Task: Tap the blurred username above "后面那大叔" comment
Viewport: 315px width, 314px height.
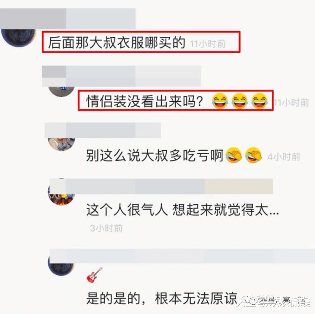Action: pos(68,19)
